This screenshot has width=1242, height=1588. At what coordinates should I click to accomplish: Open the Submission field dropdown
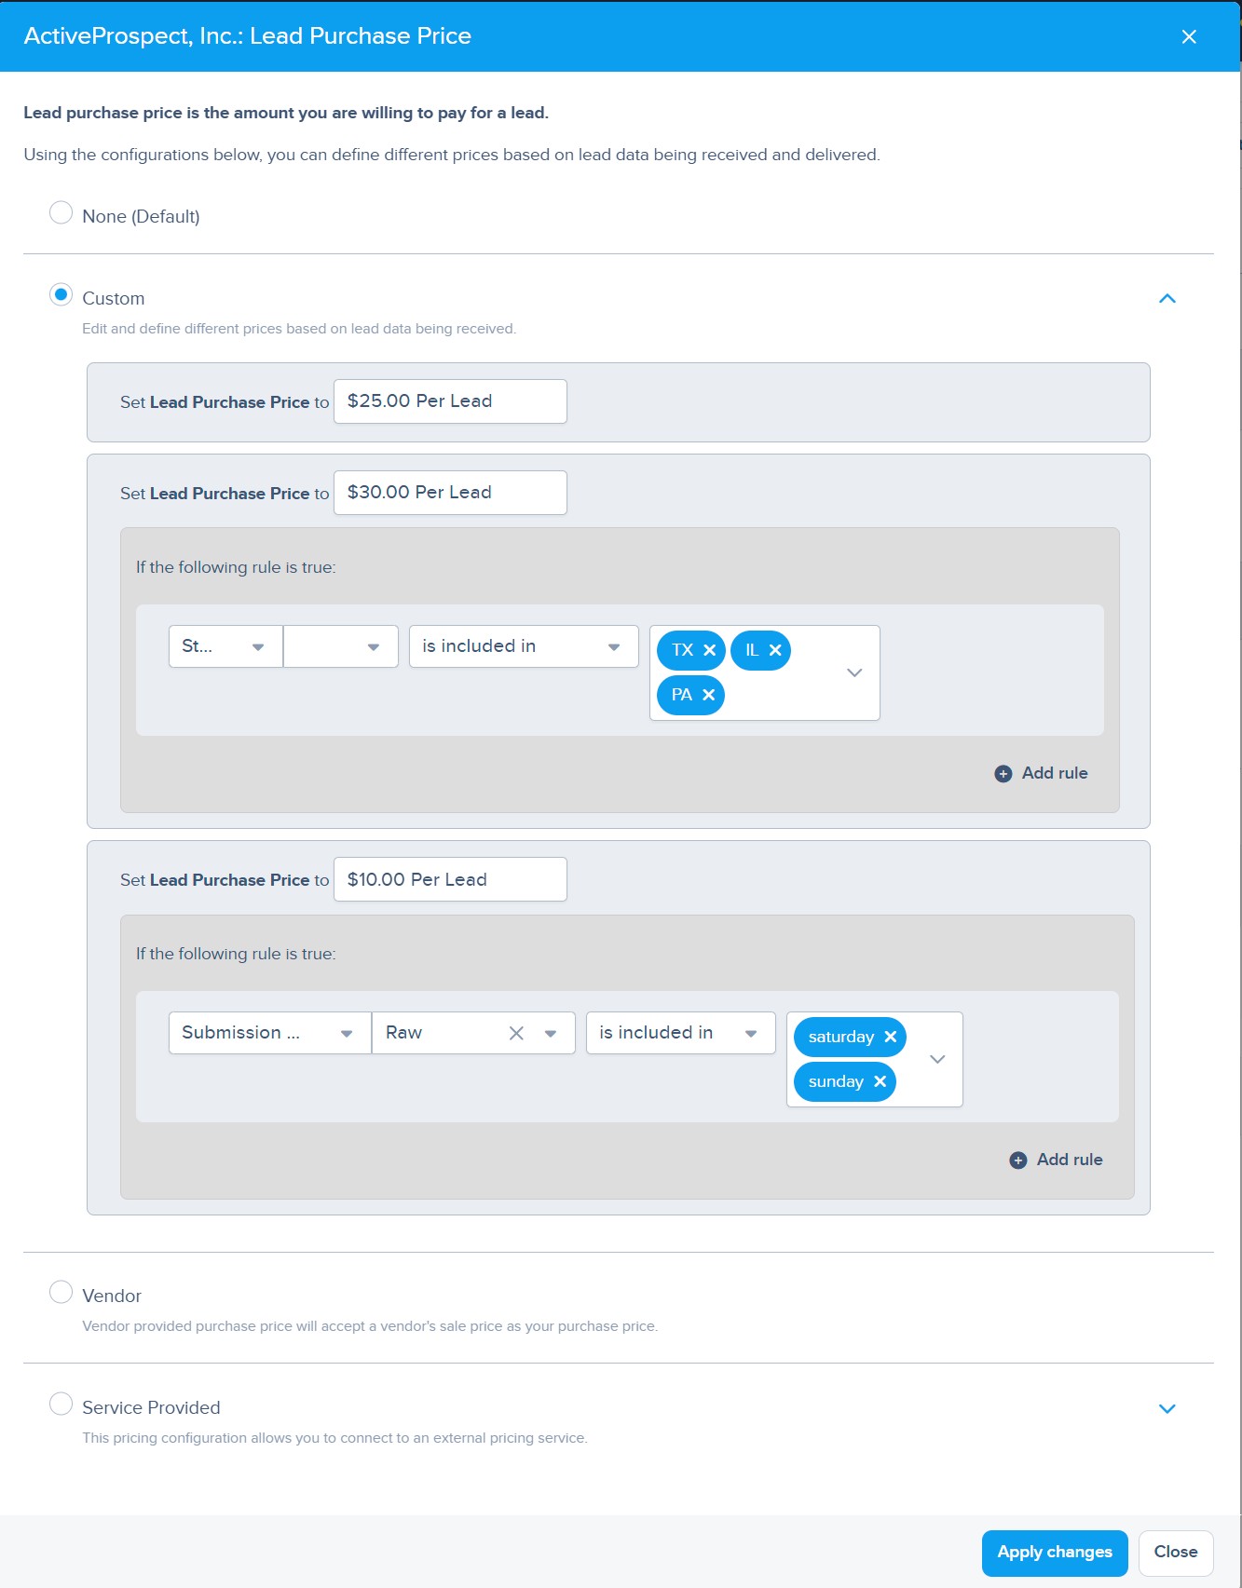pyautogui.click(x=268, y=1033)
